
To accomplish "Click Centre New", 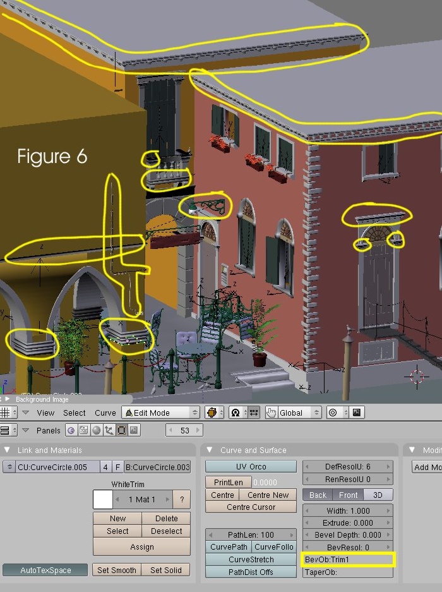I will (x=268, y=495).
